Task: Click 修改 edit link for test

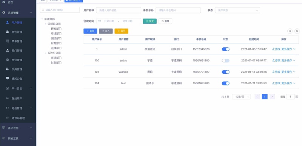Action: (276, 83)
